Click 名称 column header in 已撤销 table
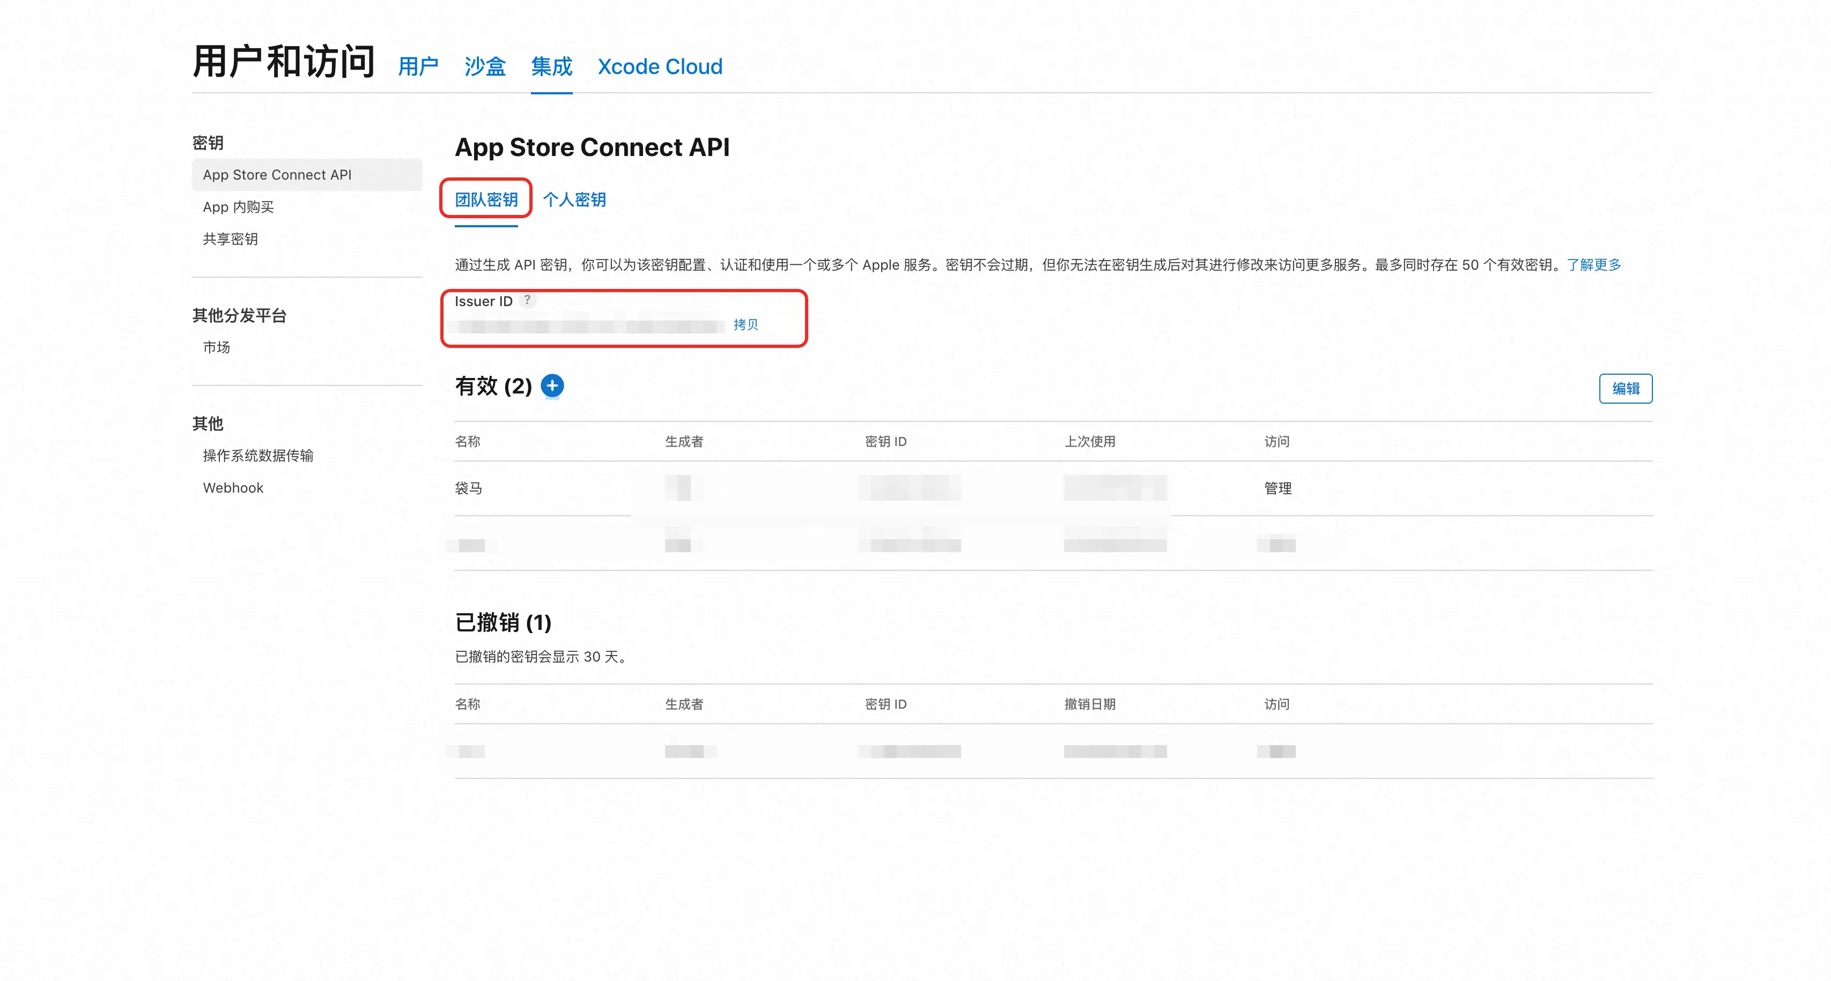1831x981 pixels. 468,705
